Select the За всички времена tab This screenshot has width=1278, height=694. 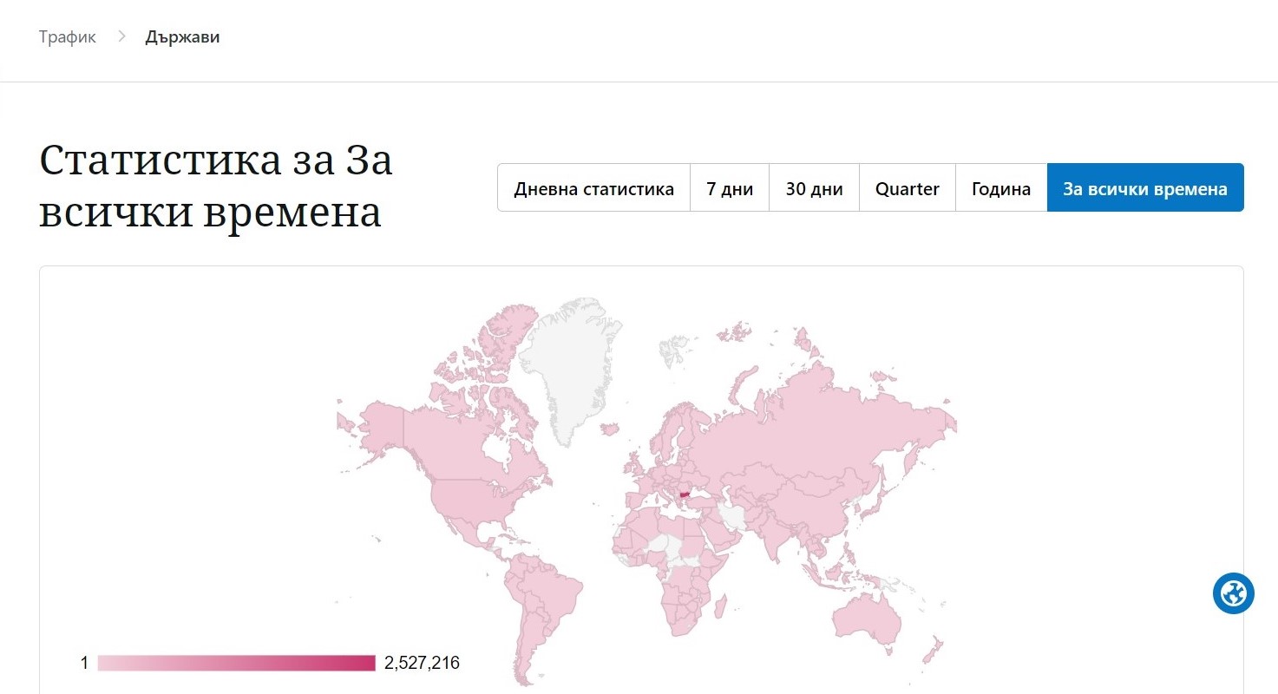(x=1144, y=188)
